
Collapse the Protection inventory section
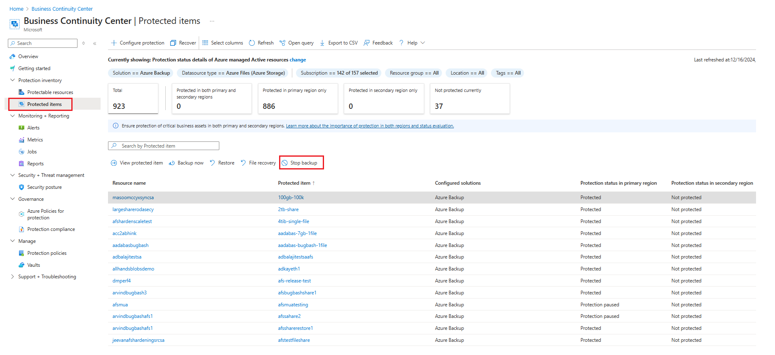pos(12,80)
